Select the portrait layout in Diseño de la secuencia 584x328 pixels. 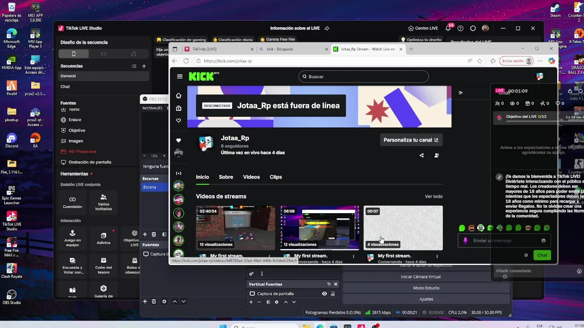tap(73, 54)
